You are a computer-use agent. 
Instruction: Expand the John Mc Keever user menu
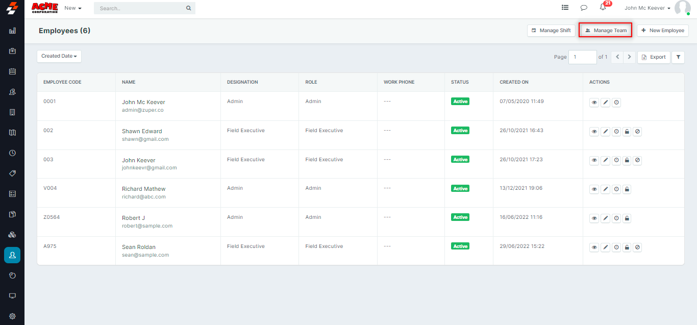648,8
